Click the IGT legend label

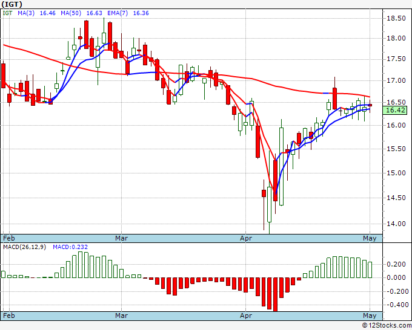7,13
